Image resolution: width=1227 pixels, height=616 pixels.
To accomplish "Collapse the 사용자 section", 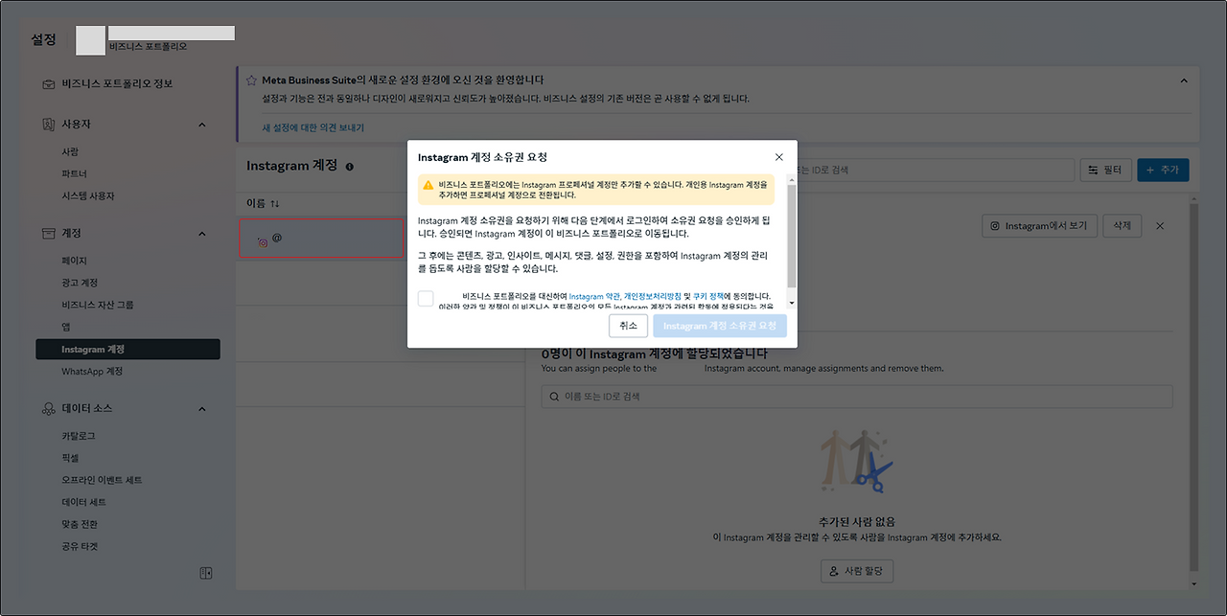I will click(x=202, y=125).
